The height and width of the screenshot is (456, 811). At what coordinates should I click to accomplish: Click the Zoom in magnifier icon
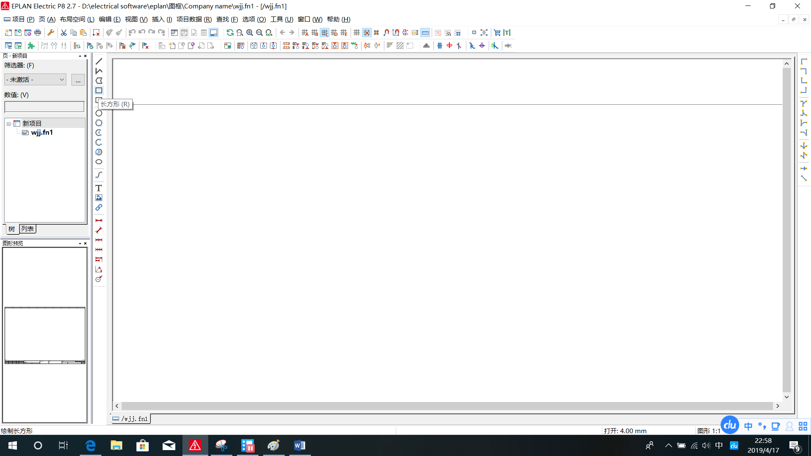pos(250,33)
